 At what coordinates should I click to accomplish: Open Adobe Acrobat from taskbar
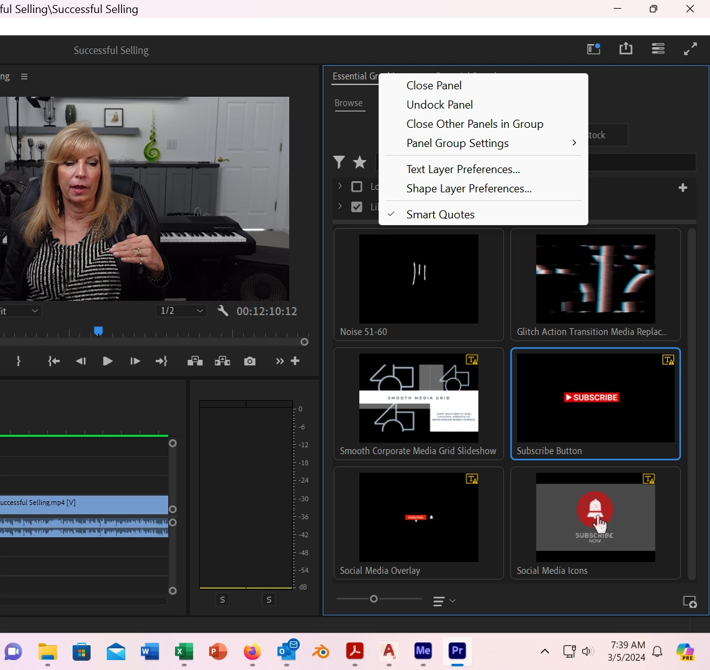coord(354,651)
